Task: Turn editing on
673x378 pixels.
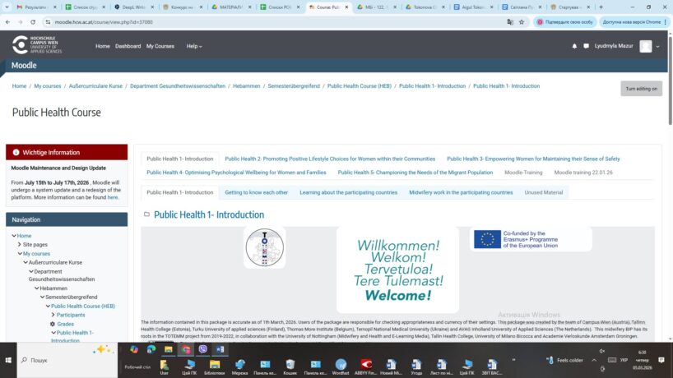Action: 641,88
